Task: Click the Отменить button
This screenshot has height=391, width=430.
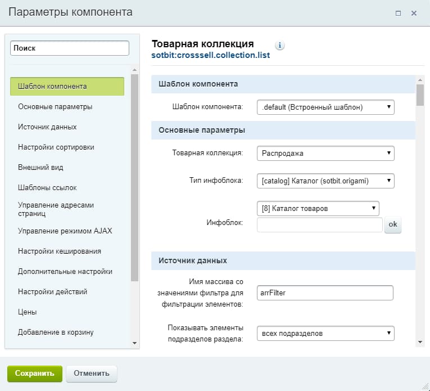Action: point(92,374)
